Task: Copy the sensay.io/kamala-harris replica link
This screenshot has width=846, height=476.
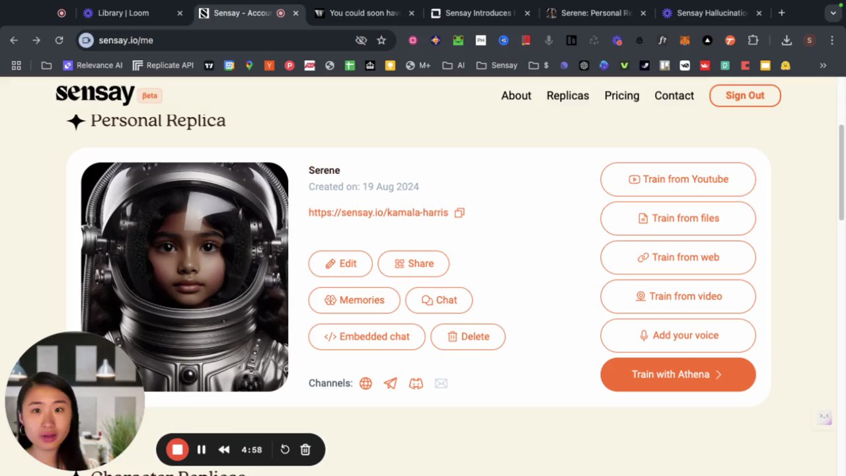Action: click(459, 212)
